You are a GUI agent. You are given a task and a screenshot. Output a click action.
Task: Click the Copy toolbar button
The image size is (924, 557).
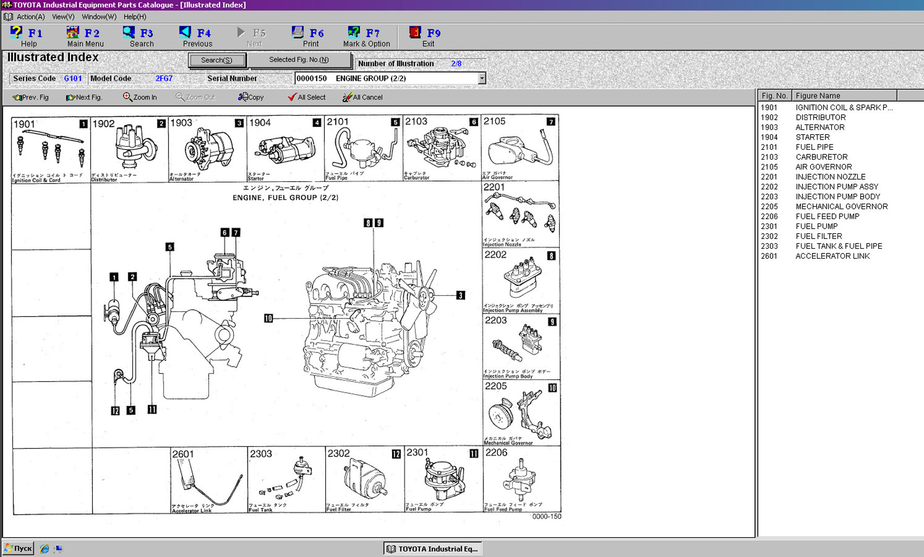click(x=251, y=97)
